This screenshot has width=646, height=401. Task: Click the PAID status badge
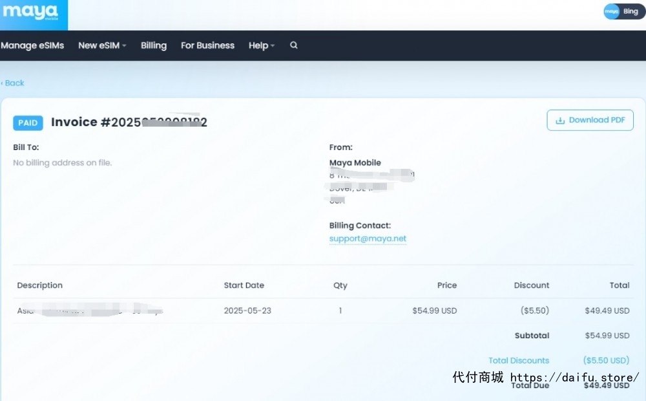28,123
